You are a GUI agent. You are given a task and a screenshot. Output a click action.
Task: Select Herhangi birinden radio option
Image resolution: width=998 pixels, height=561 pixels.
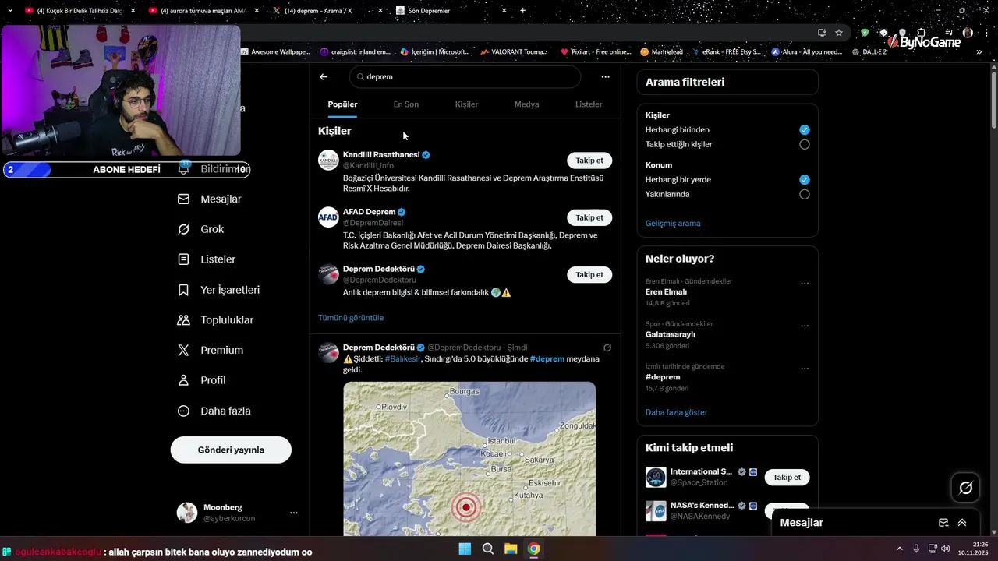pyautogui.click(x=805, y=130)
